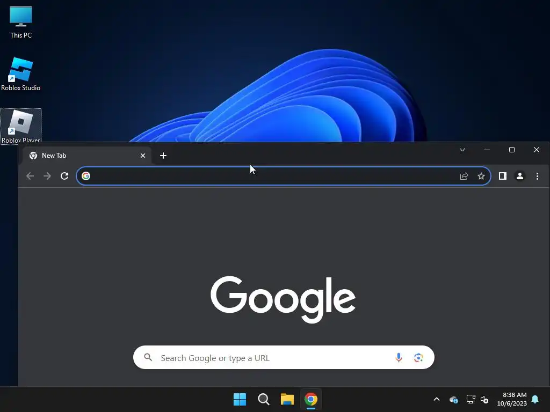Open This PC desktop icon
550x412 pixels.
click(21, 22)
